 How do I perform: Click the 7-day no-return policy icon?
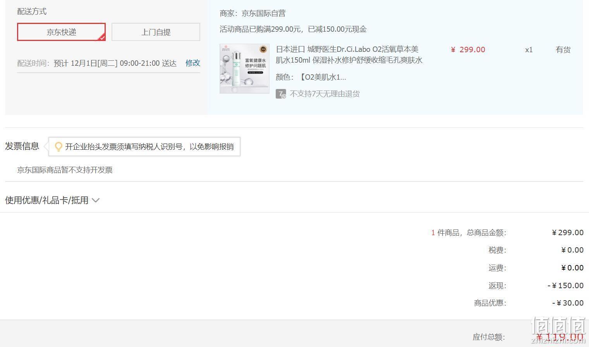click(281, 94)
